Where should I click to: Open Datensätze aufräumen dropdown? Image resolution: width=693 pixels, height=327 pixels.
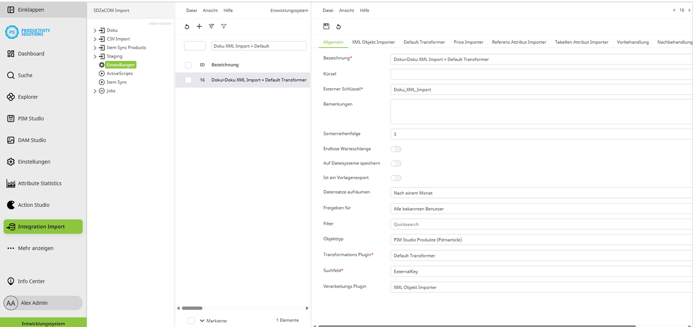(541, 193)
